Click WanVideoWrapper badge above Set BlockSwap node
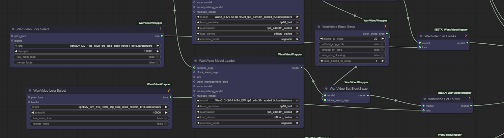Screen dimensions: 504x138 pos(356,82)
